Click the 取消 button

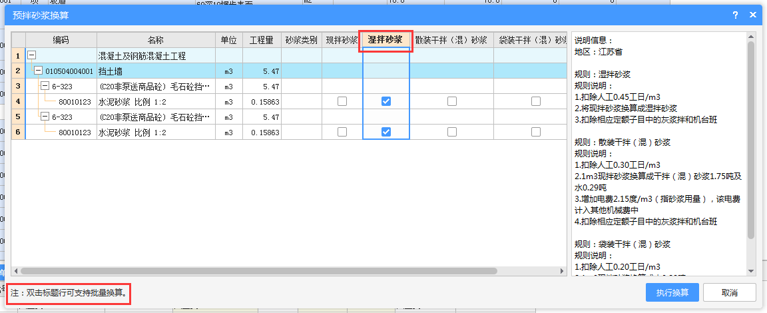click(x=729, y=292)
